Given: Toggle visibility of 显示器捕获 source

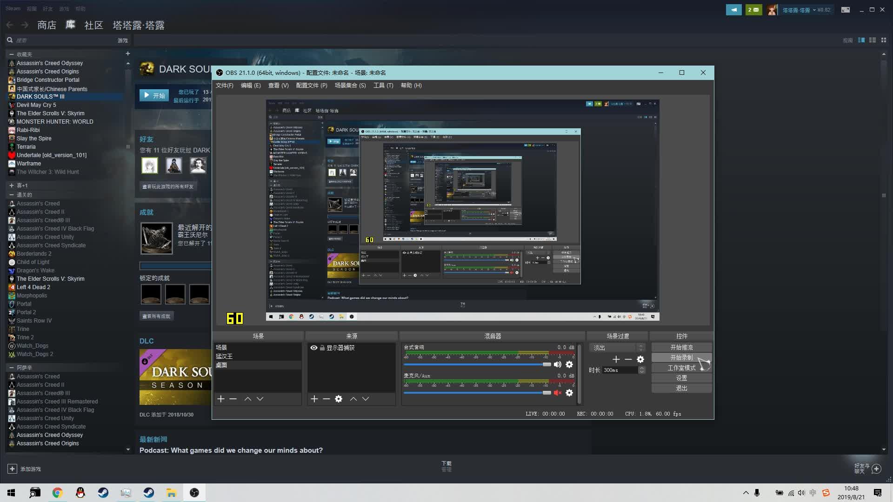Looking at the screenshot, I should point(314,348).
